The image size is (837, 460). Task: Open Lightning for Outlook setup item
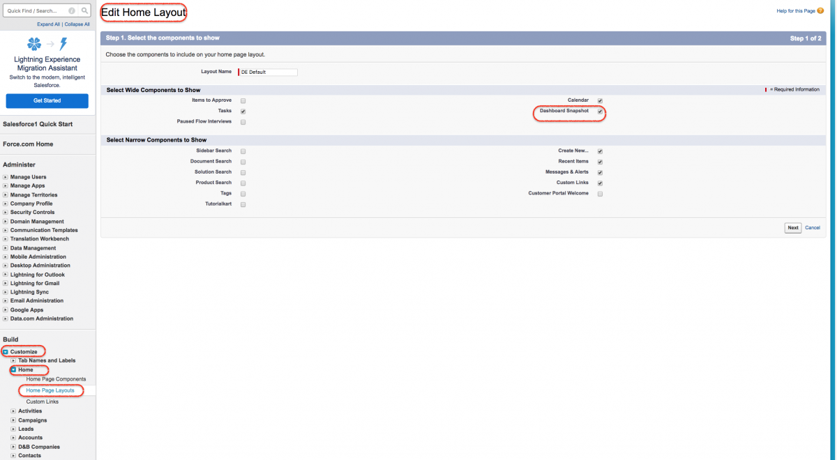tap(38, 275)
